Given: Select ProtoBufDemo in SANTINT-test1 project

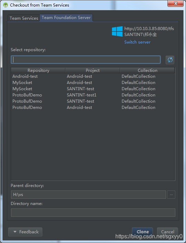Looking at the screenshot, I should [x=93, y=95].
